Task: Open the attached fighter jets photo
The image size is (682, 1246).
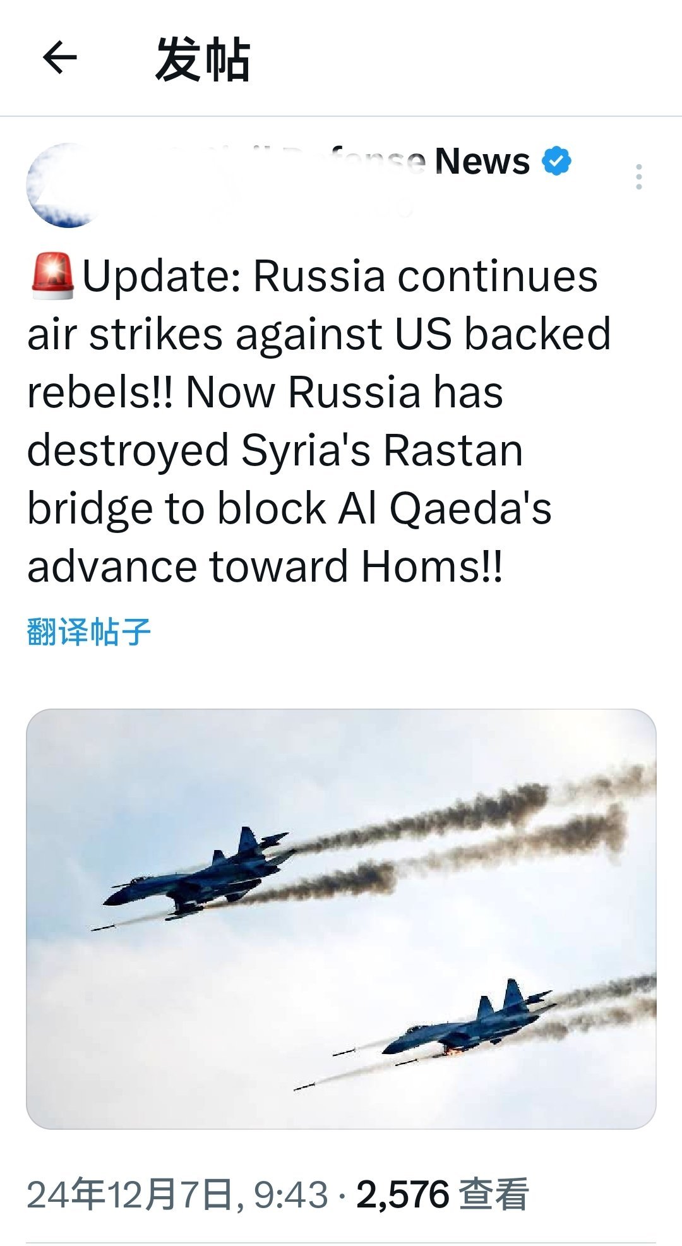Action: (341, 918)
